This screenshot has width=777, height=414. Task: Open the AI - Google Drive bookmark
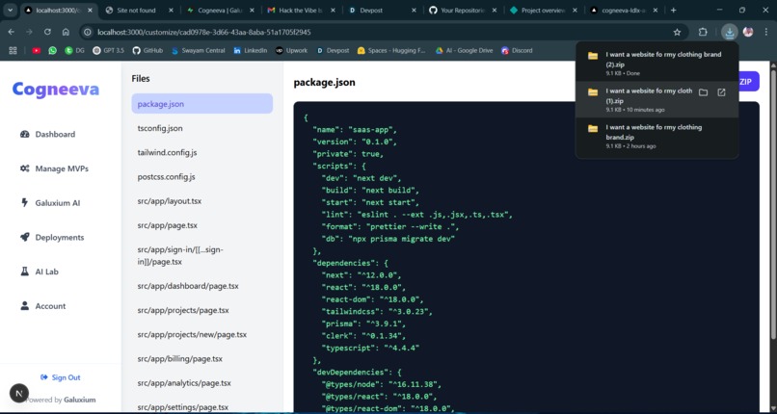click(x=465, y=50)
